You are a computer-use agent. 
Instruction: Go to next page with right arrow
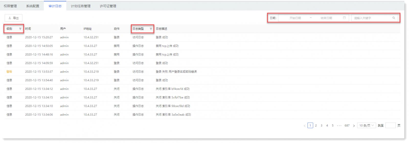pos(354,126)
